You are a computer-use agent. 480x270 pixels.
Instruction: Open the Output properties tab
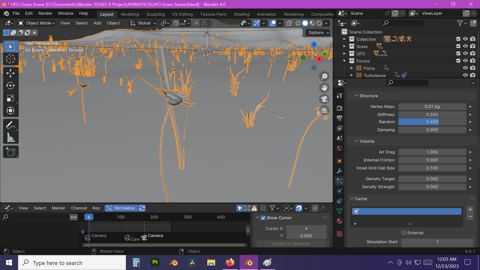339,118
